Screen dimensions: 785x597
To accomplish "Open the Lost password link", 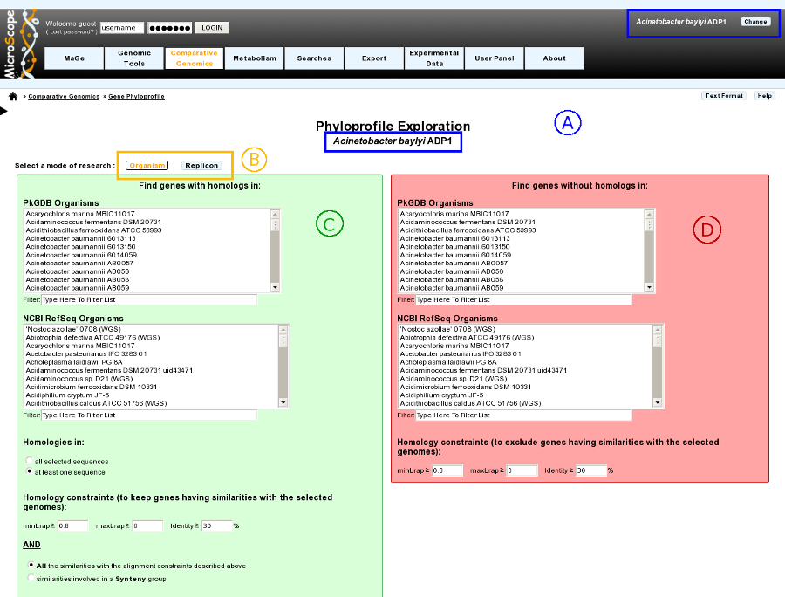I will point(72,31).
